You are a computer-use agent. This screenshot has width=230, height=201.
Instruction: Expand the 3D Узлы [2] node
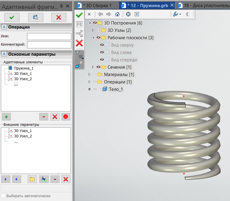click(93, 30)
